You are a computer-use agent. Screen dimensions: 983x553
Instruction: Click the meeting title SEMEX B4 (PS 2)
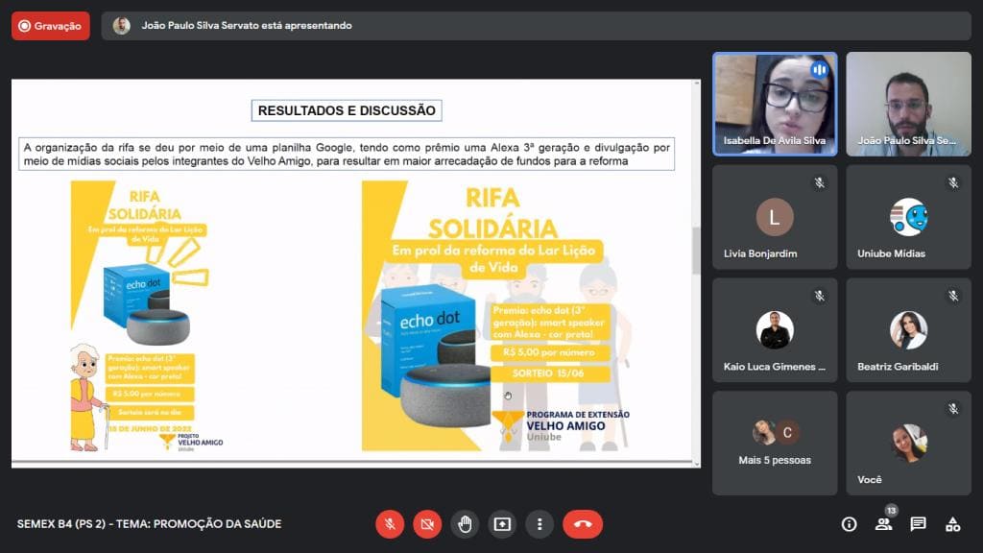(149, 524)
